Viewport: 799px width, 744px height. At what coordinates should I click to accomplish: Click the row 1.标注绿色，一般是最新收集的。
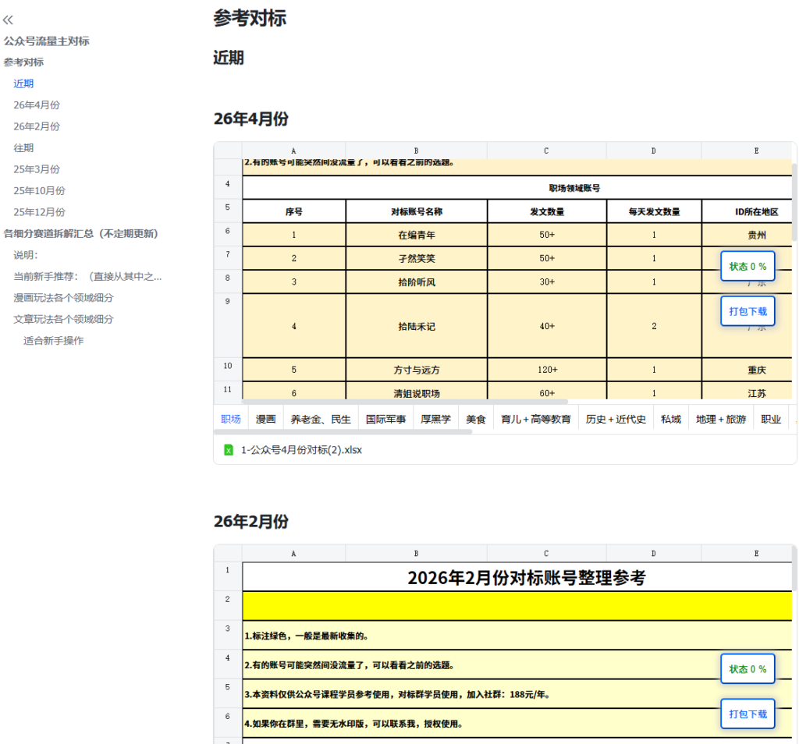pyautogui.click(x=517, y=636)
